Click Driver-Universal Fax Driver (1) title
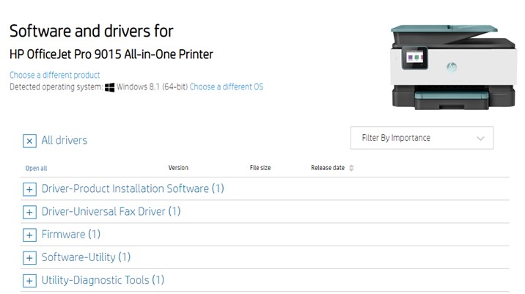 click(111, 211)
